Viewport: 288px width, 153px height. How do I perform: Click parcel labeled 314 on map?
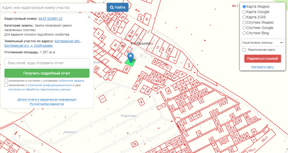click(189, 65)
